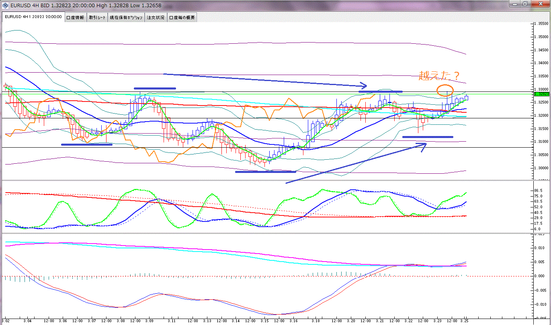Open the 現在保有ポジション tab
This screenshot has height=325, width=551.
(126, 17)
